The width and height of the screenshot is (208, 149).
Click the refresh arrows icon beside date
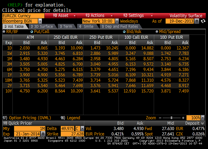point(203,21)
